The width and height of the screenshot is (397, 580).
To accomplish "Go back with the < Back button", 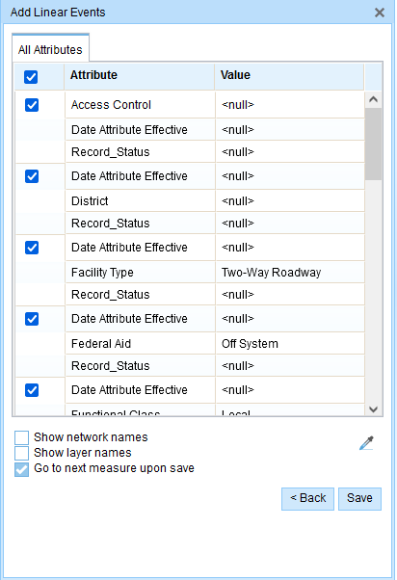I will [307, 498].
